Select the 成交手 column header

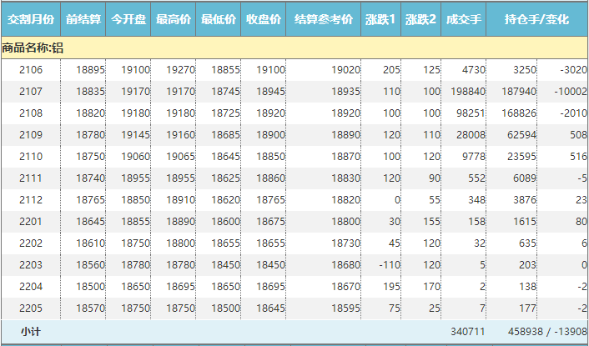[463, 18]
